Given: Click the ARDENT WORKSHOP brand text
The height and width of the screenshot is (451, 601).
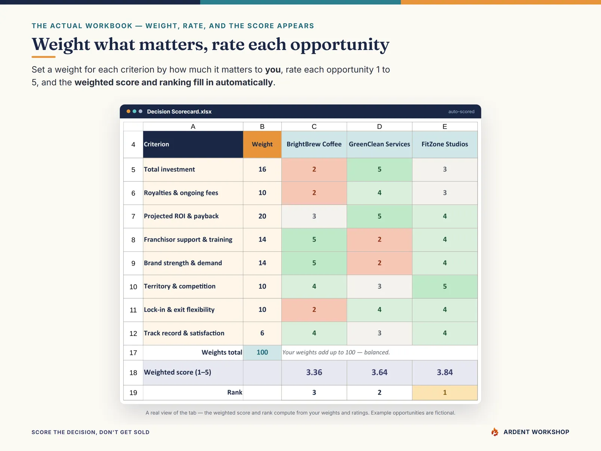Looking at the screenshot, I should [536, 432].
